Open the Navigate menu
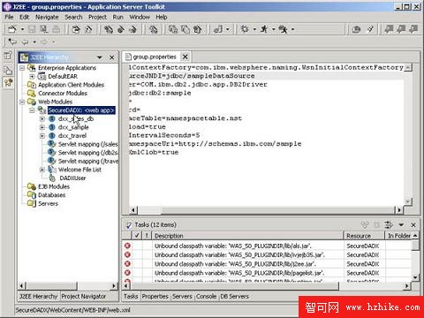Screen dimensions: 424x318 tap(47, 17)
